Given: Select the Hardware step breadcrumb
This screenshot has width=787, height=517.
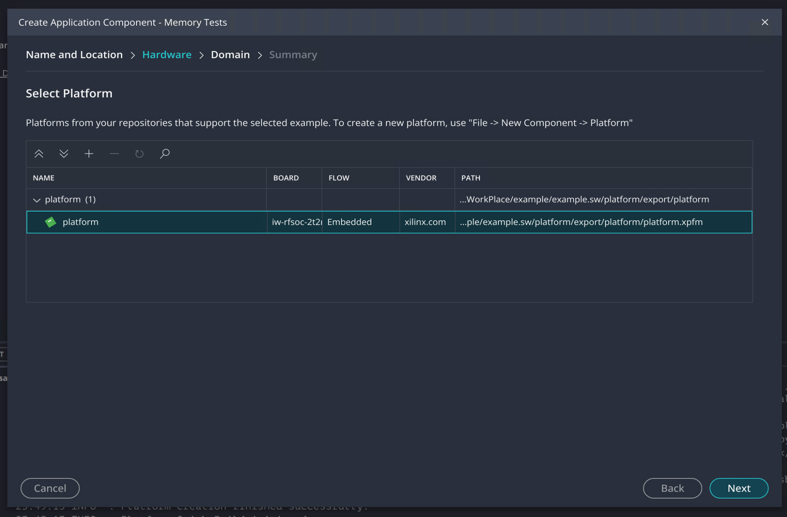Looking at the screenshot, I should pyautogui.click(x=167, y=54).
